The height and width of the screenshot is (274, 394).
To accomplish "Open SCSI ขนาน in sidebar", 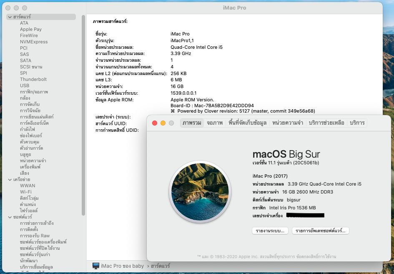I will 31,67.
